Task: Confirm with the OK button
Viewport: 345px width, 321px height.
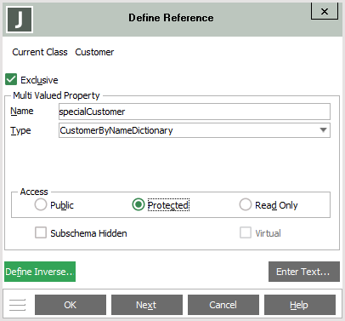Action: pyautogui.click(x=71, y=305)
